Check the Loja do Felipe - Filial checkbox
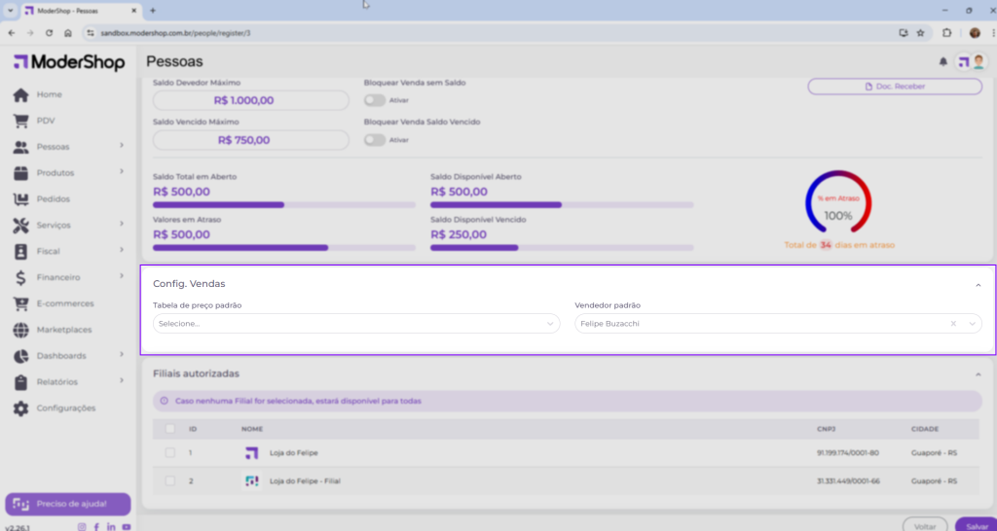 (170, 480)
